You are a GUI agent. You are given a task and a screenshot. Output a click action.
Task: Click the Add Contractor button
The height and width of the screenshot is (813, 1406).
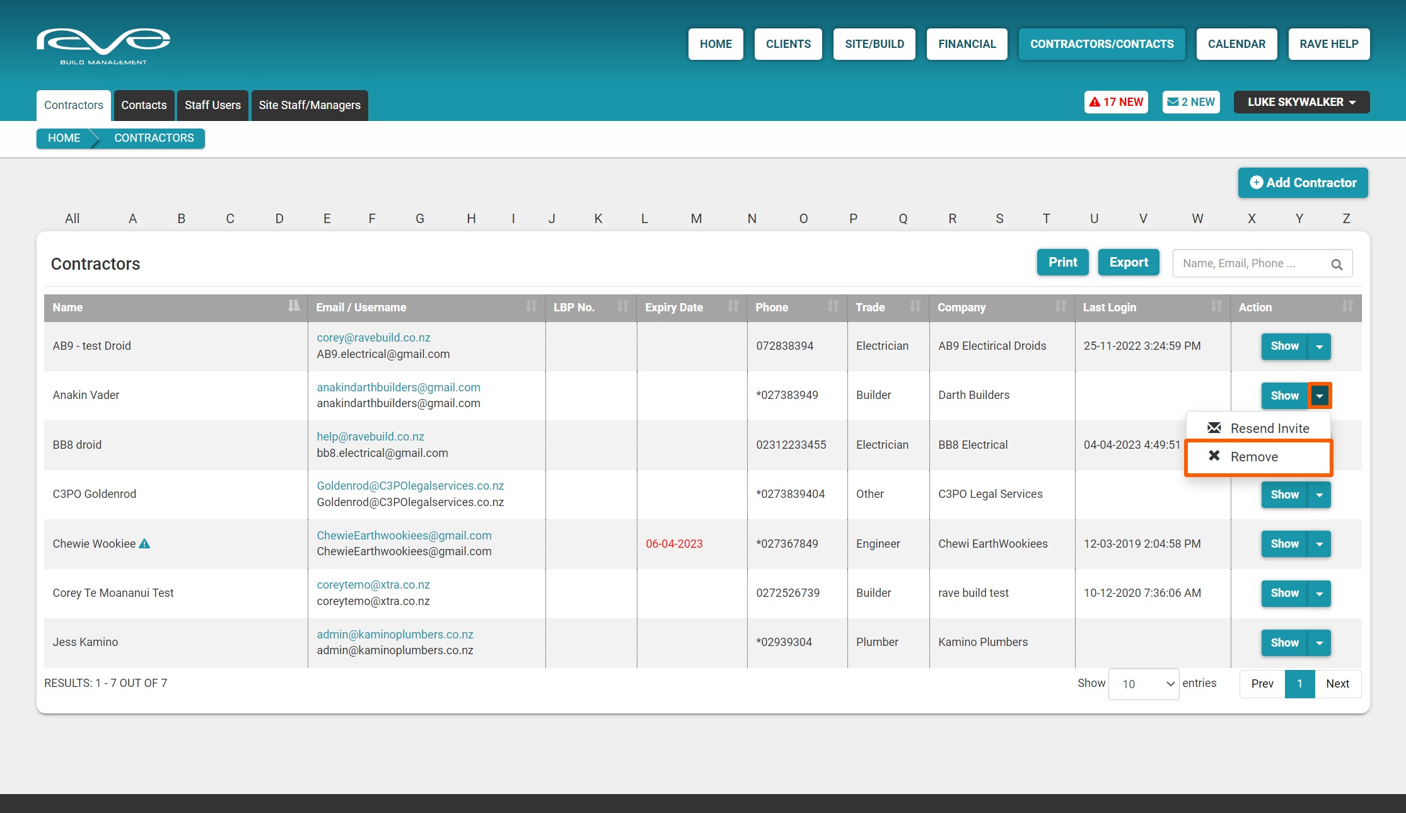[1303, 183]
